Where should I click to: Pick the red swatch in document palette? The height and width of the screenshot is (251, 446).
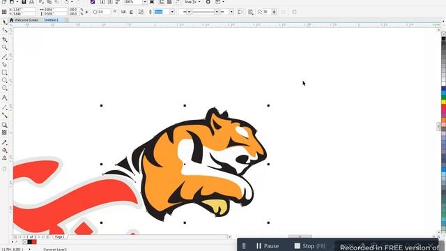tap(34, 242)
